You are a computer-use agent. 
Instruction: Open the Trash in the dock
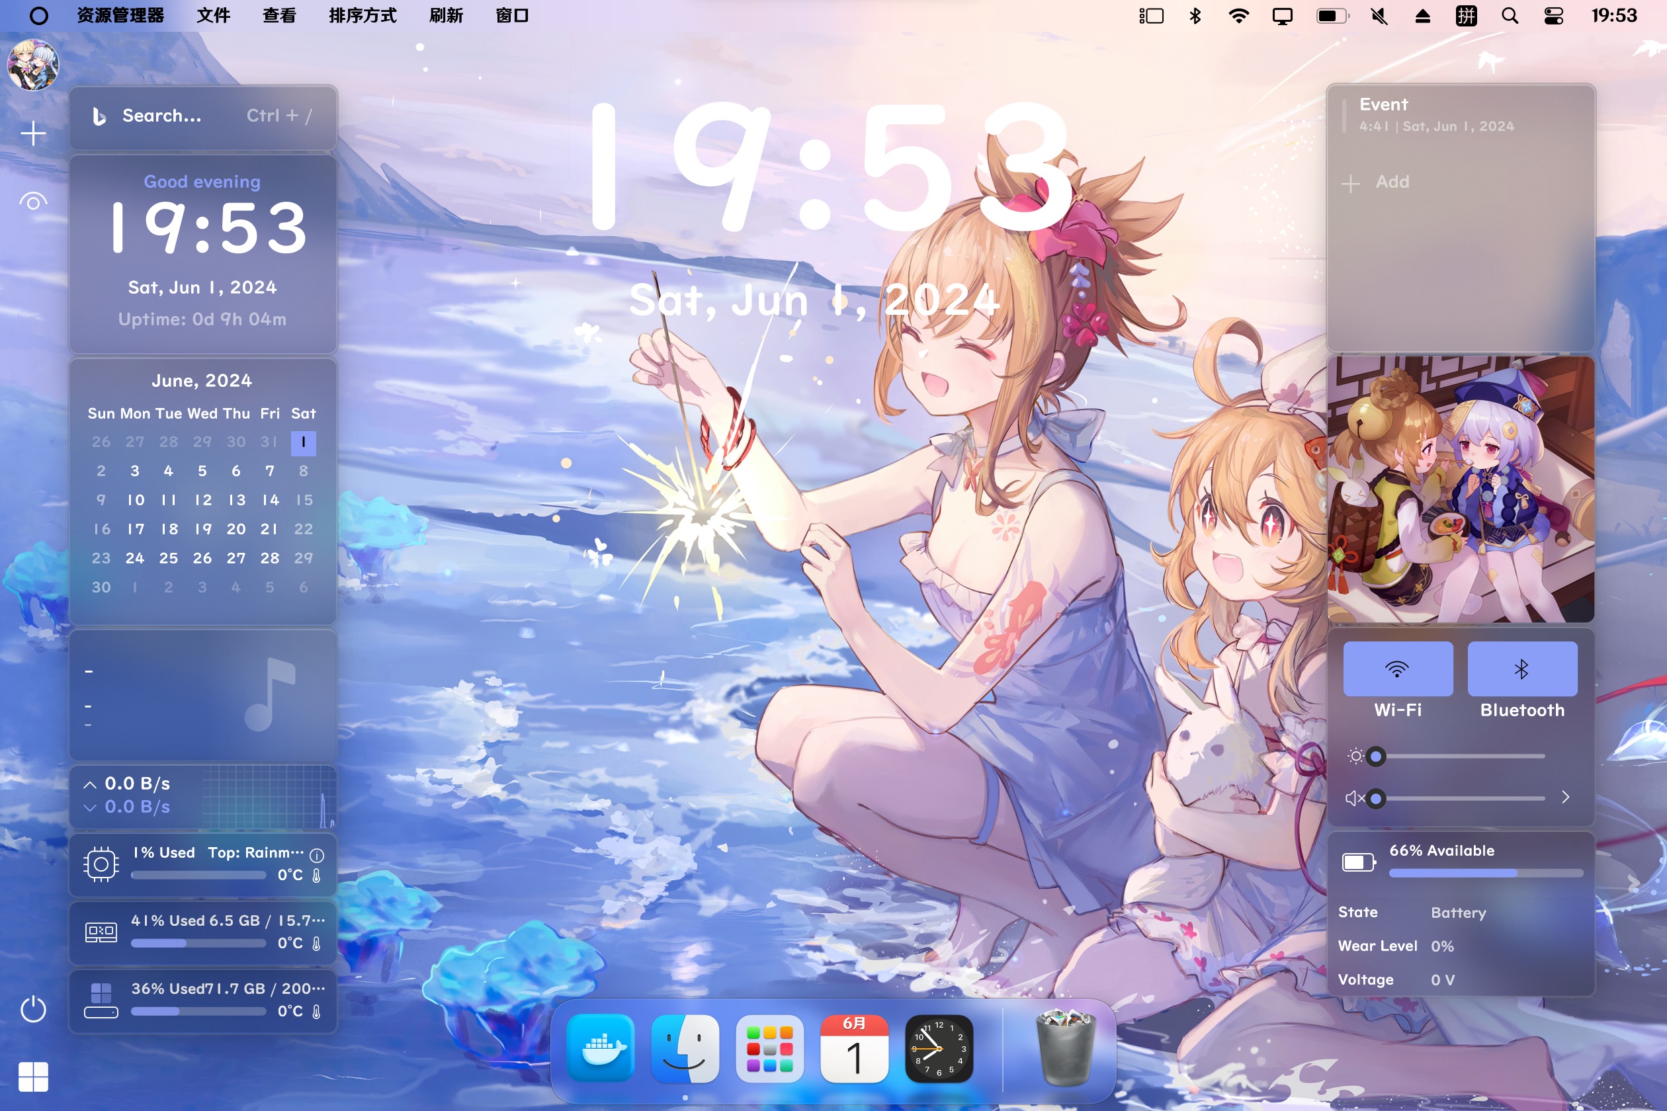pos(1065,1048)
